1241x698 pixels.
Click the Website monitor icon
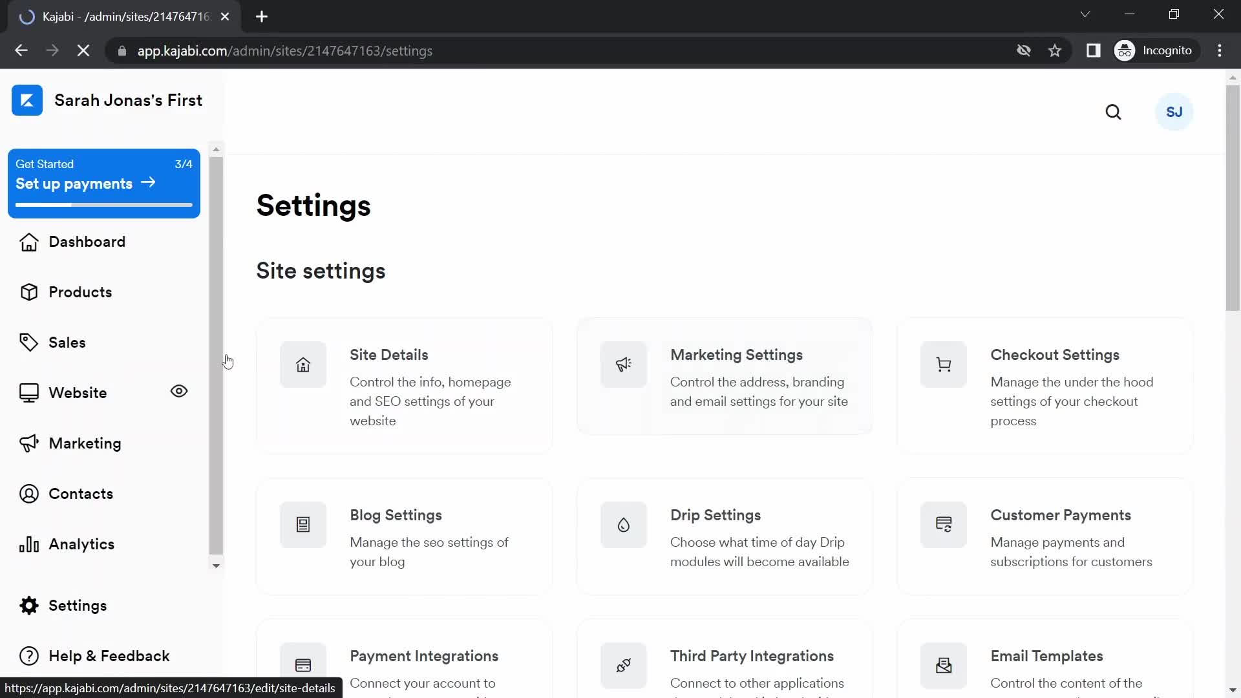tap(28, 393)
